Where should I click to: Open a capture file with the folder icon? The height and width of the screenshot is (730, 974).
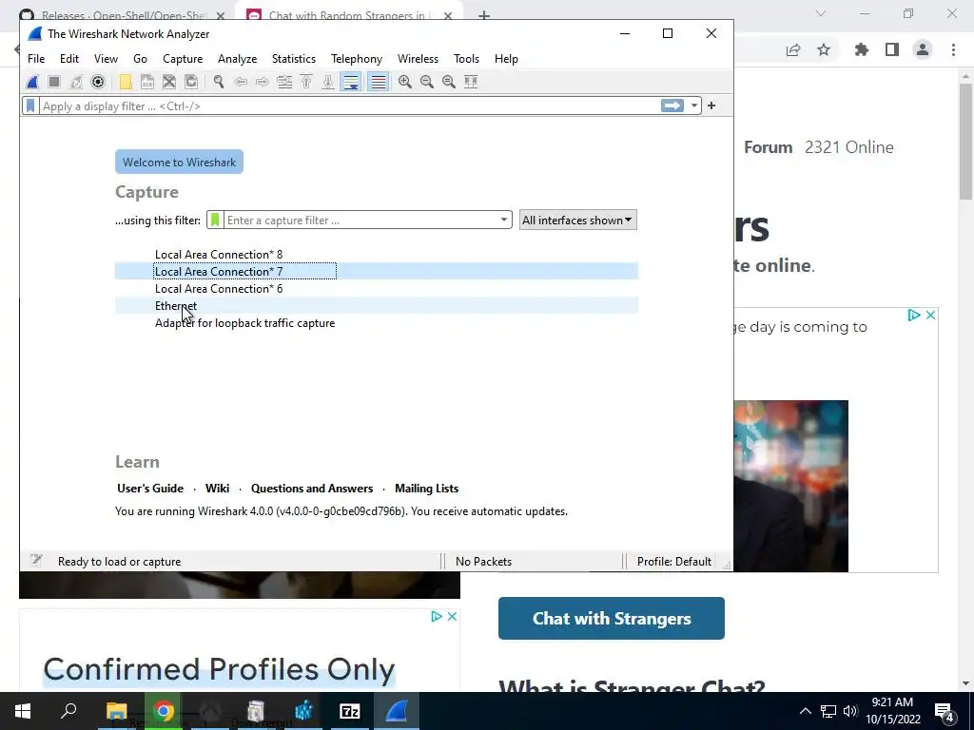point(126,82)
